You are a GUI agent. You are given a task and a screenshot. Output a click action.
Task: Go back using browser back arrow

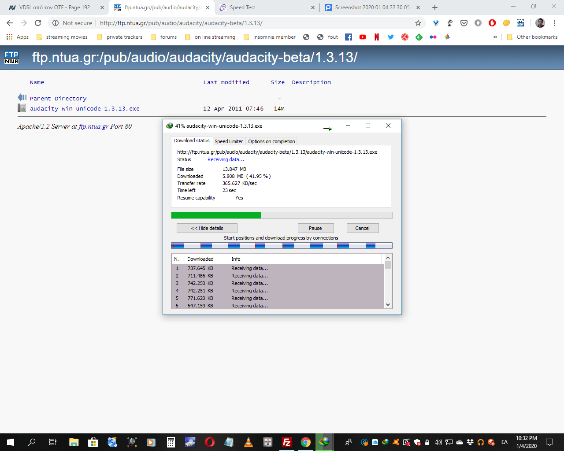tap(10, 23)
